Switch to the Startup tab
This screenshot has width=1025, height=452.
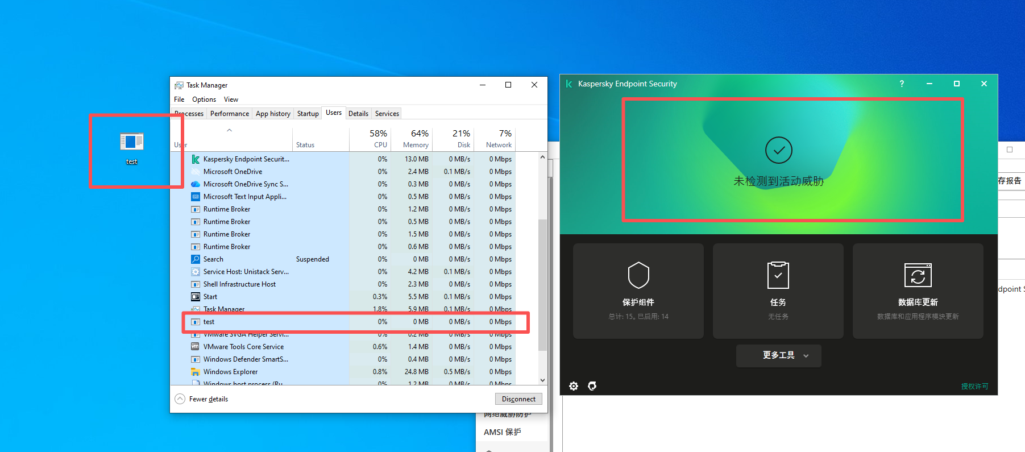pyautogui.click(x=308, y=114)
